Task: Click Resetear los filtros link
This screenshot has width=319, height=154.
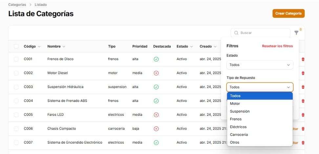Action: (277, 46)
